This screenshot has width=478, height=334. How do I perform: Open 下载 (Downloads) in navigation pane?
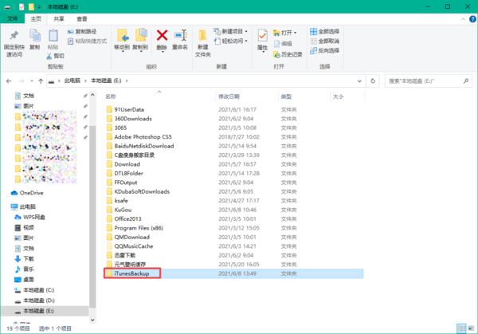click(x=29, y=258)
